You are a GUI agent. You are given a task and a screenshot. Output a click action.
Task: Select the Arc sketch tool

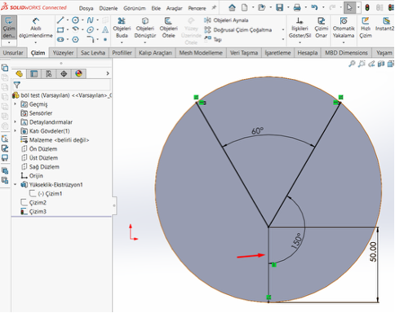click(x=75, y=29)
